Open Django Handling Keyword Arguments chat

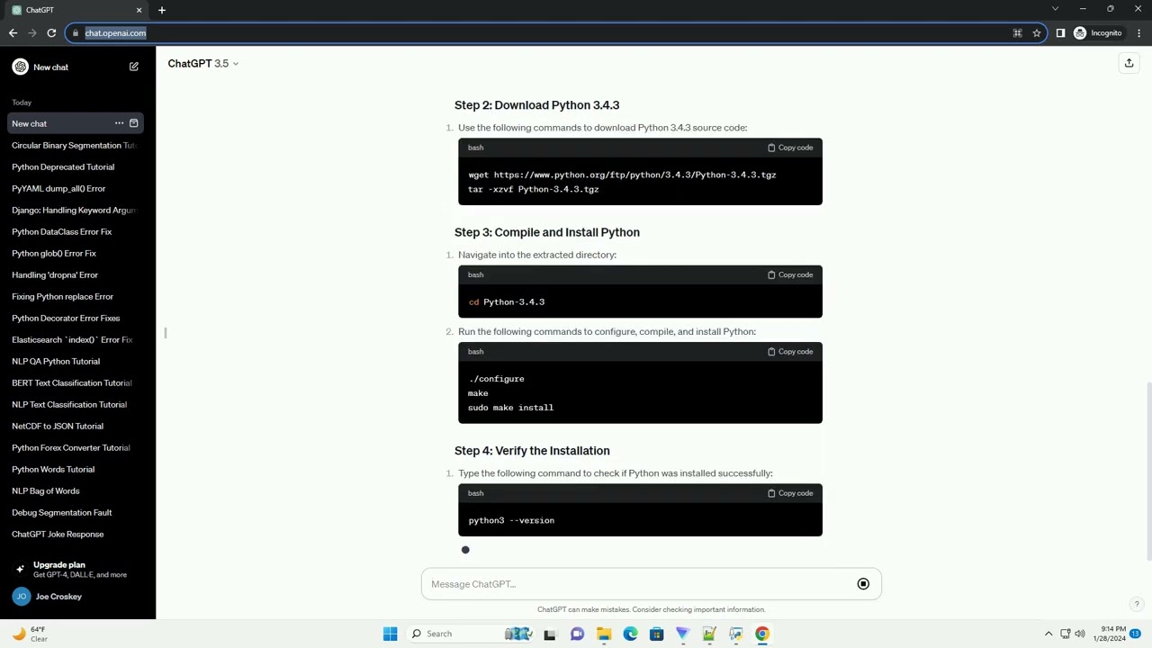(74, 210)
